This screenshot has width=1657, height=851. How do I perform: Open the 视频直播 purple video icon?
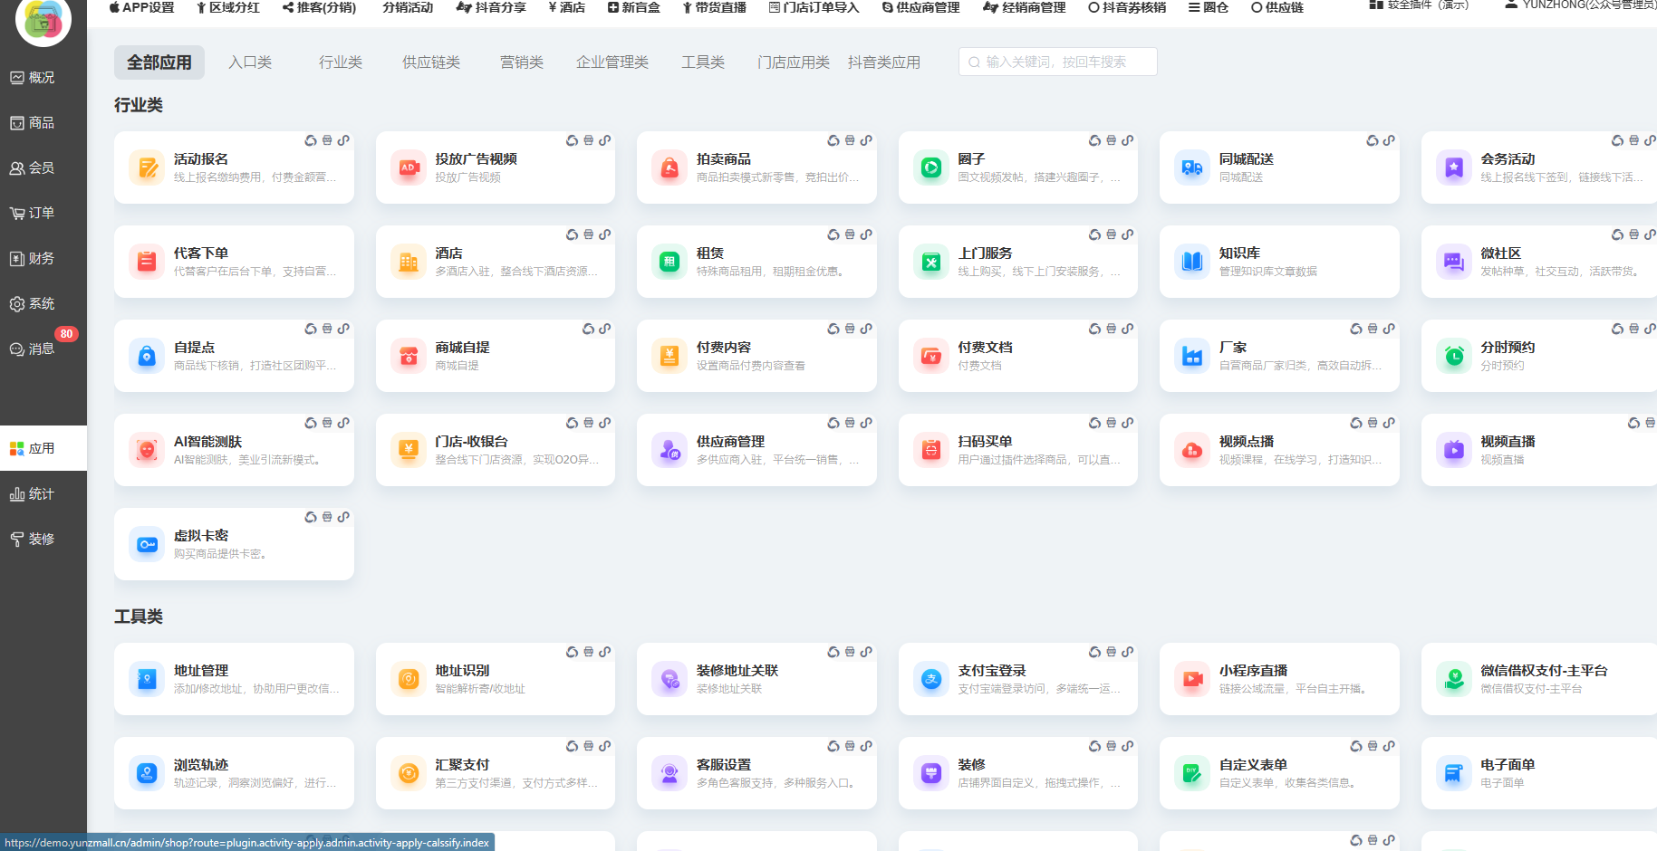pos(1454,450)
